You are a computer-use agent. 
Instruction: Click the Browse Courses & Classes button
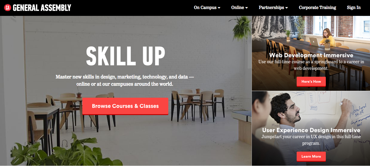coord(125,106)
